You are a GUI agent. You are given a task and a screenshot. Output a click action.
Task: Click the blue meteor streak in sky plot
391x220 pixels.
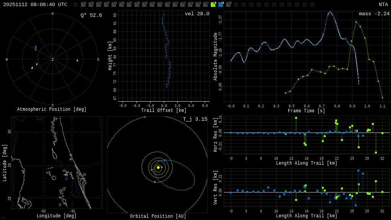pyautogui.click(x=36, y=48)
